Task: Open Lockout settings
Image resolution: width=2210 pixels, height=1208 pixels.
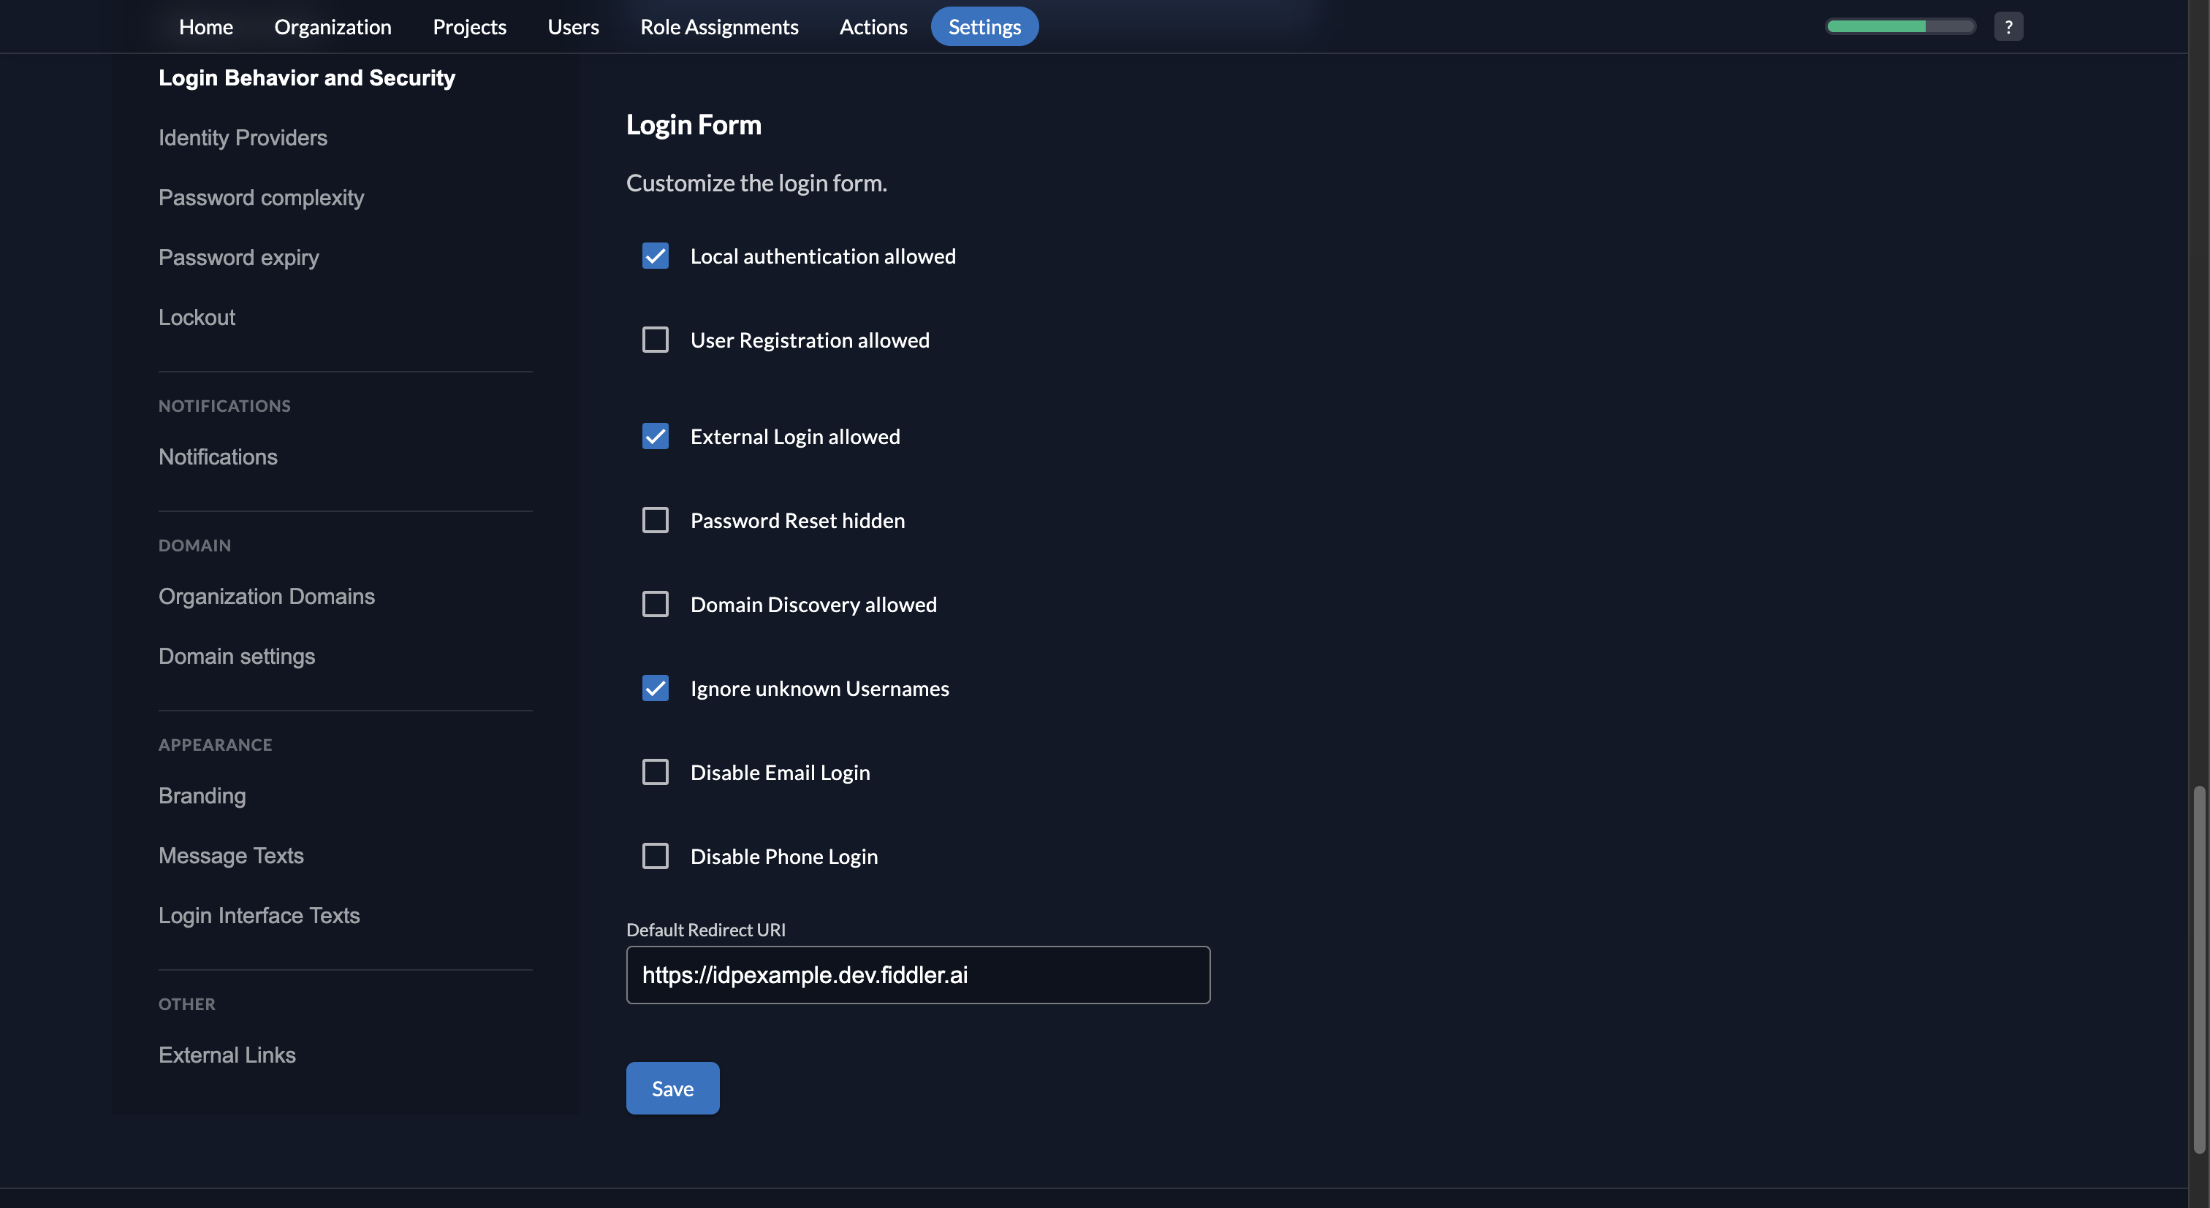Action: click(x=197, y=317)
